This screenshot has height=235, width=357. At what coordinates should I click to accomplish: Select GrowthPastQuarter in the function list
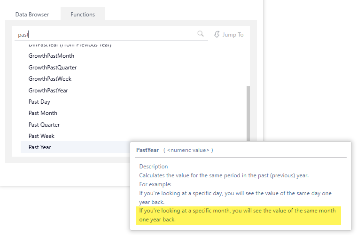(53, 68)
